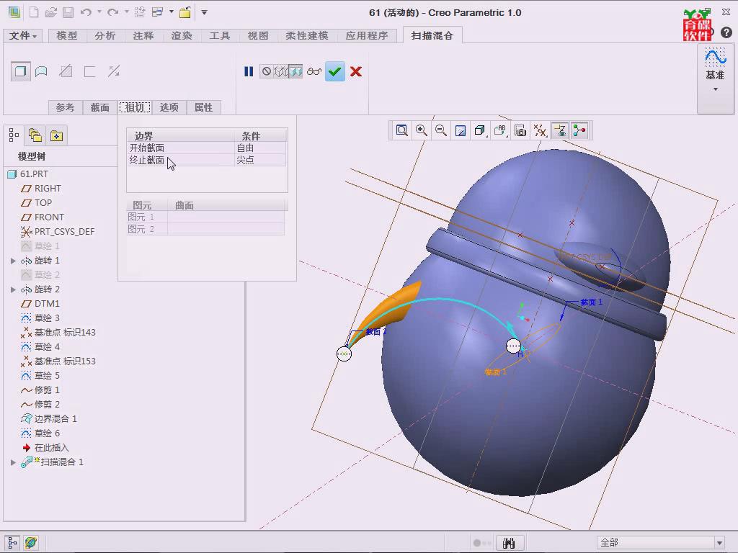The image size is (738, 553).
Task: Click the flip direction icon in dashboard
Action: (114, 71)
